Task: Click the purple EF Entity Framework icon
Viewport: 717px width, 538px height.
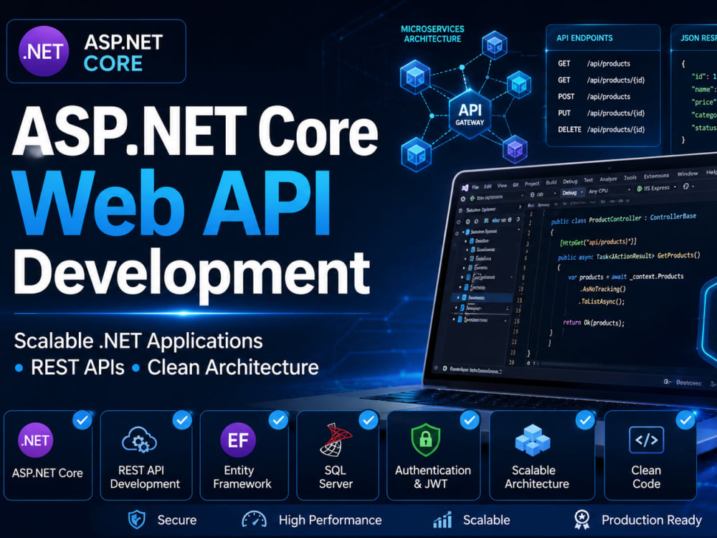Action: pos(238,440)
